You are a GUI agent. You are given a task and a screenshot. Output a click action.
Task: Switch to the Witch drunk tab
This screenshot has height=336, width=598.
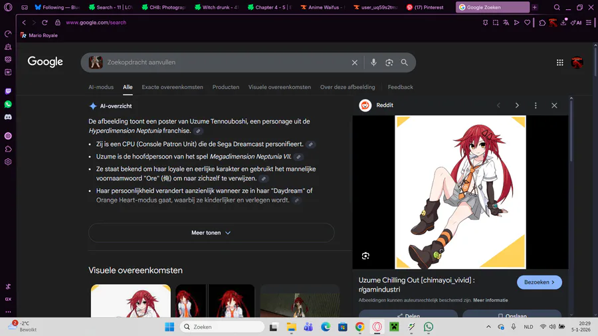[217, 7]
